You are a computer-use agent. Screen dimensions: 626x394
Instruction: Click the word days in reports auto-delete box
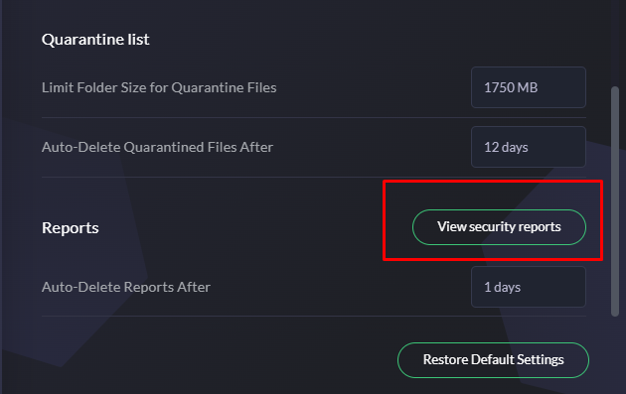507,288
